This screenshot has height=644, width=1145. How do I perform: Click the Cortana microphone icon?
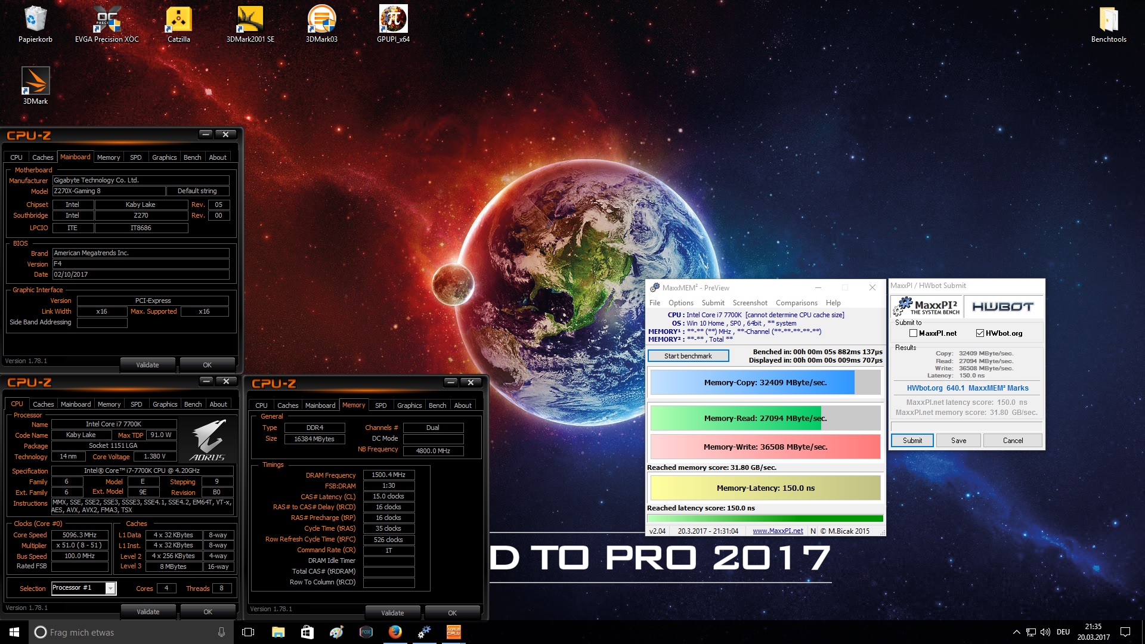pyautogui.click(x=221, y=632)
